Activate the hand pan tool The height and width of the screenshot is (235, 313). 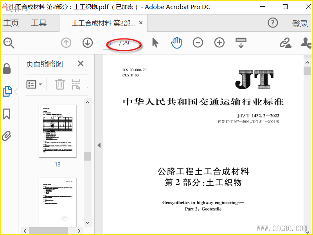tap(176, 43)
